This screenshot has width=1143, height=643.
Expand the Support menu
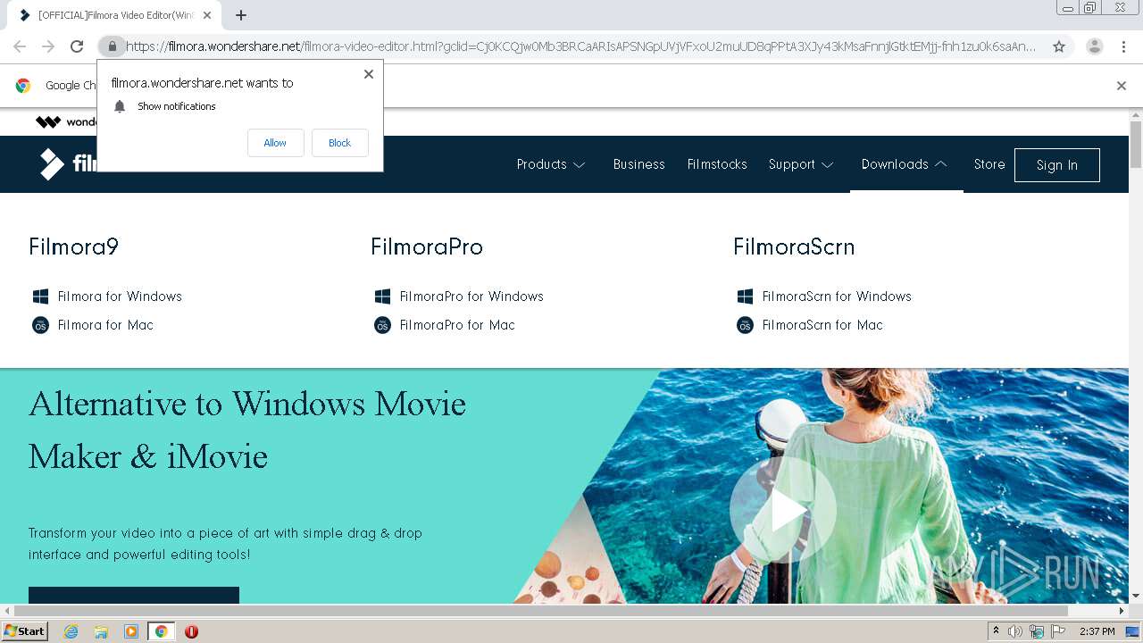801,164
